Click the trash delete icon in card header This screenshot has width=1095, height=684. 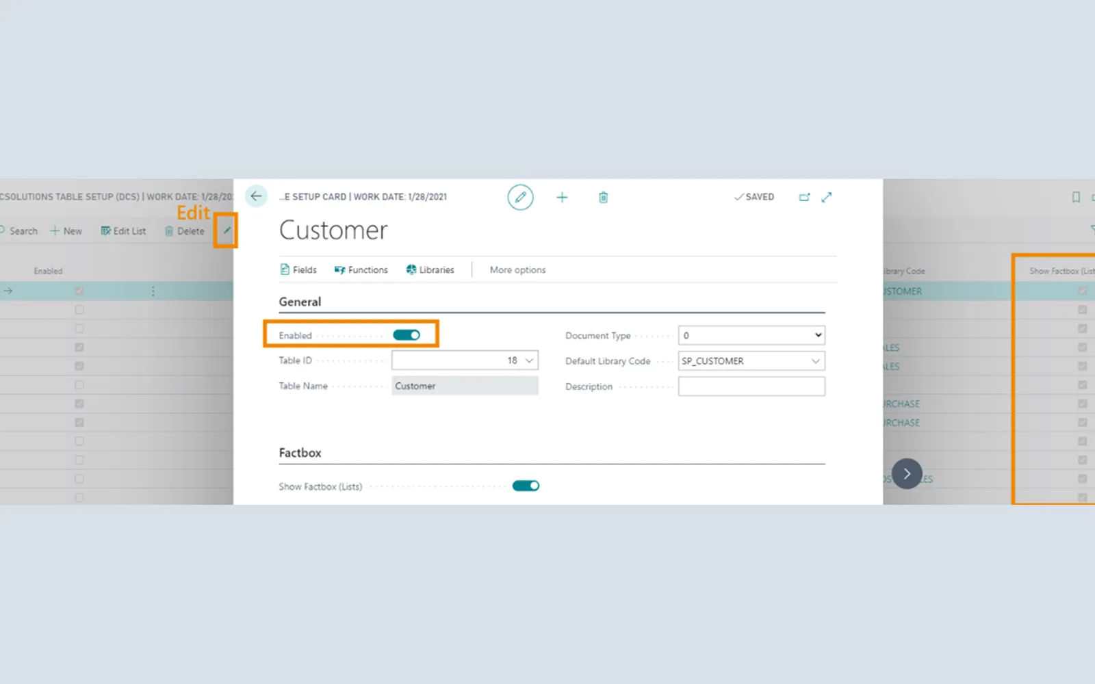pyautogui.click(x=603, y=197)
